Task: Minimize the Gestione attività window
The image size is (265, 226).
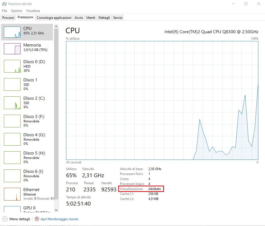Action: (x=233, y=4)
